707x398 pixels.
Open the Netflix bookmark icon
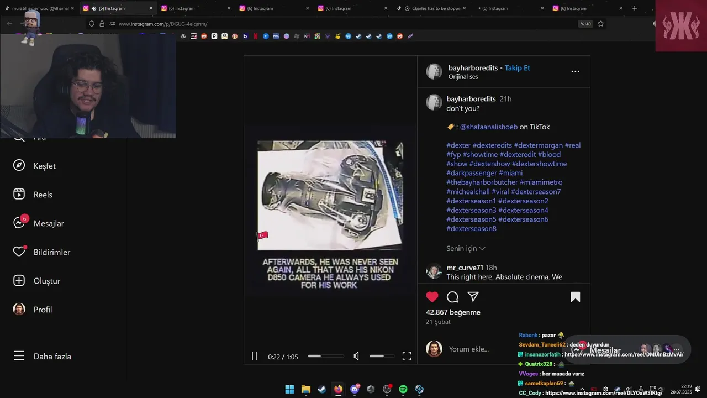(255, 36)
